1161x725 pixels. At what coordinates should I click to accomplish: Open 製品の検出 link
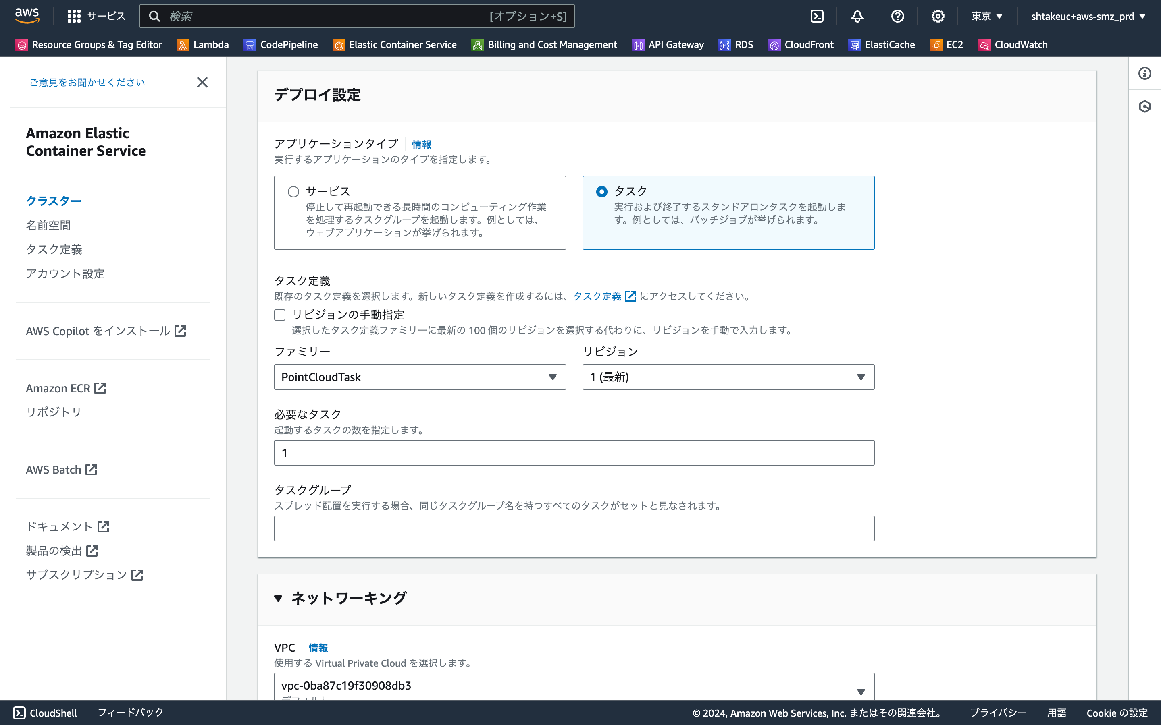[x=62, y=551]
